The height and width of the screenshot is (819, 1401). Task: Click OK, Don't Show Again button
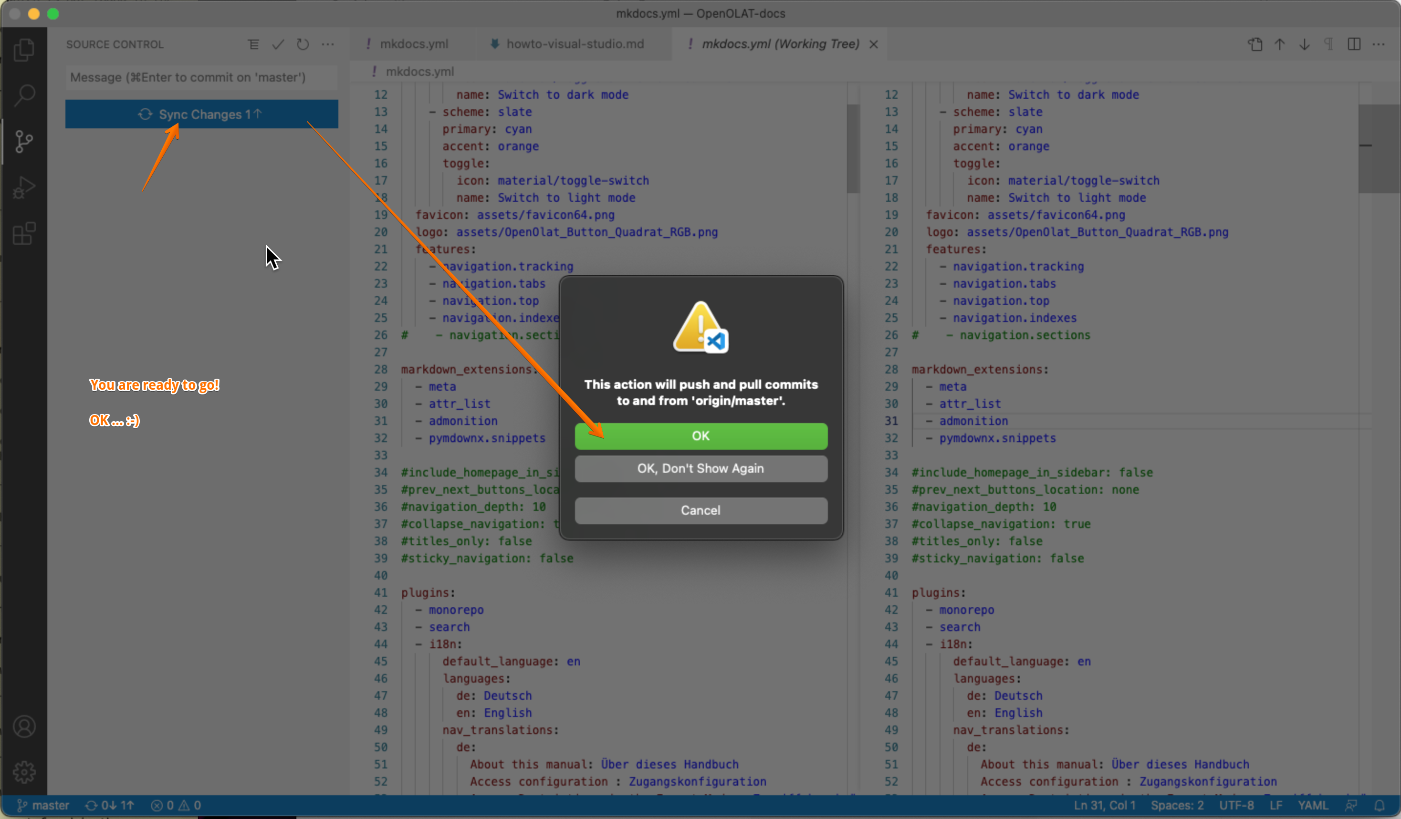(700, 468)
